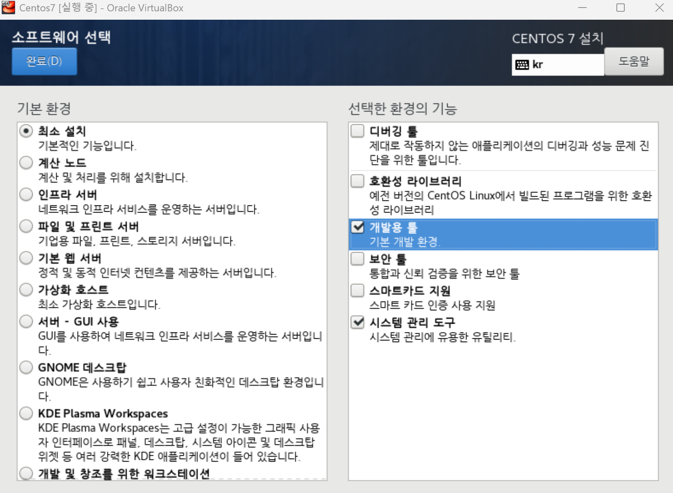Choose 서버 - GUI 사용 radio option
This screenshot has height=493, width=673.
(26, 322)
